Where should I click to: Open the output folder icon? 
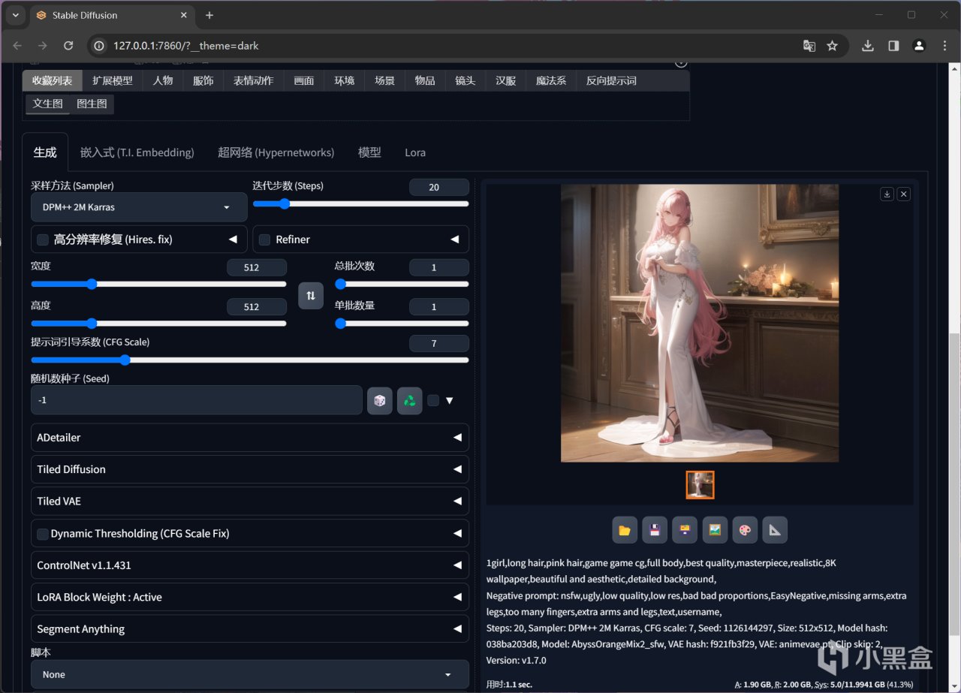pos(625,530)
